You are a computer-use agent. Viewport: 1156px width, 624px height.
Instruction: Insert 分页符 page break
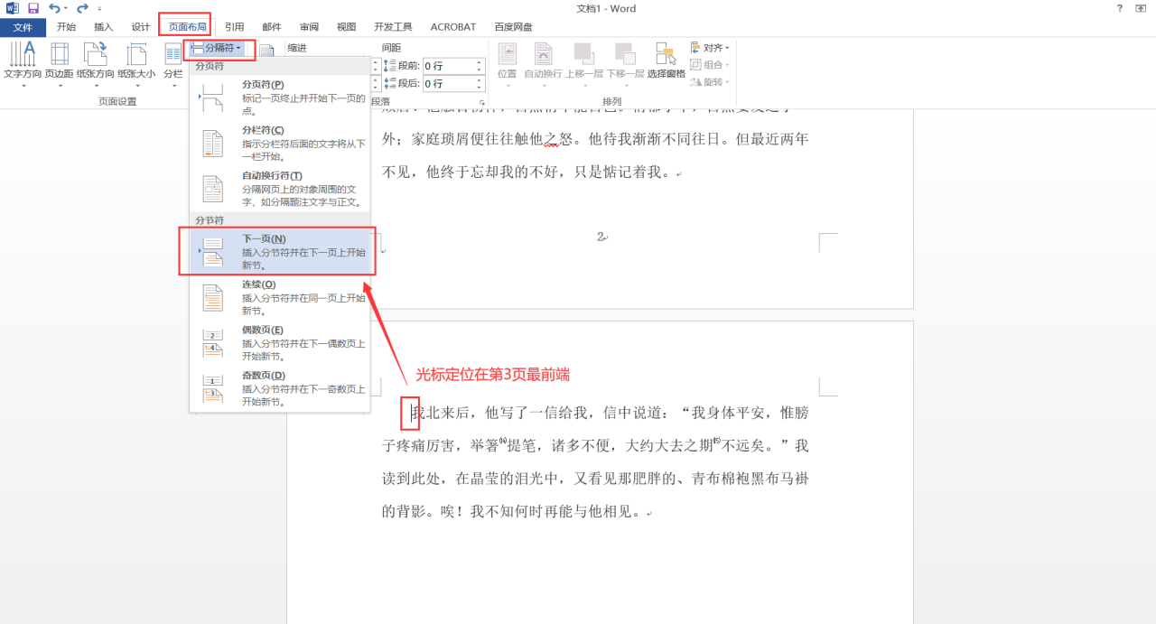click(x=280, y=97)
